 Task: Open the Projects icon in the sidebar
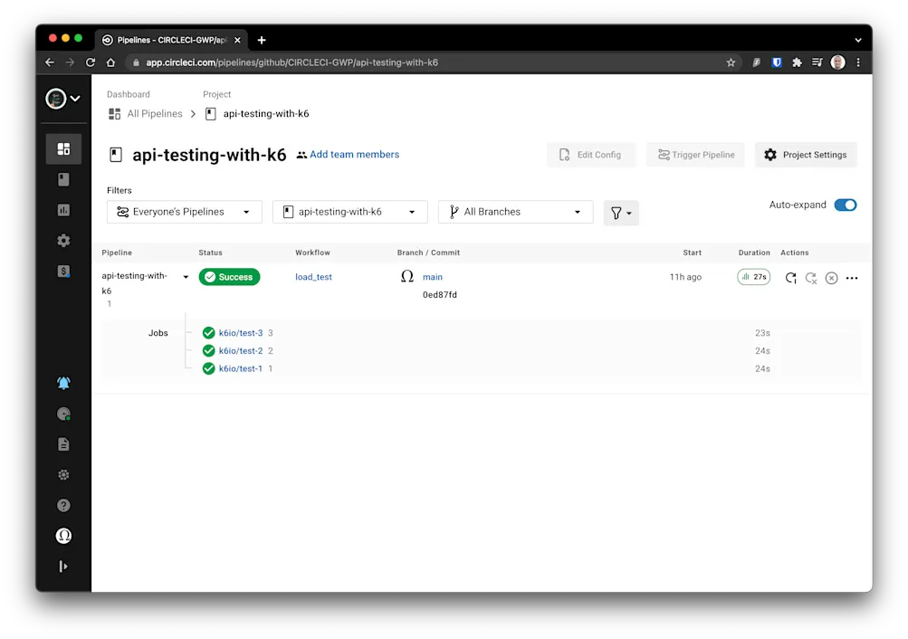click(x=63, y=180)
